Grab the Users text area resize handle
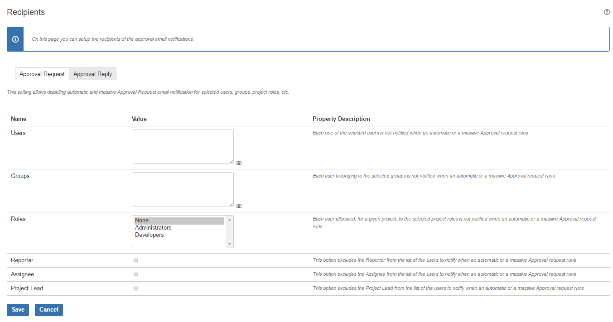Screen dimensions: 613x322 231,161
